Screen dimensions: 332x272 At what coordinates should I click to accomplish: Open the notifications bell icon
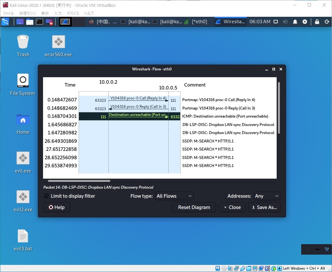[295, 22]
